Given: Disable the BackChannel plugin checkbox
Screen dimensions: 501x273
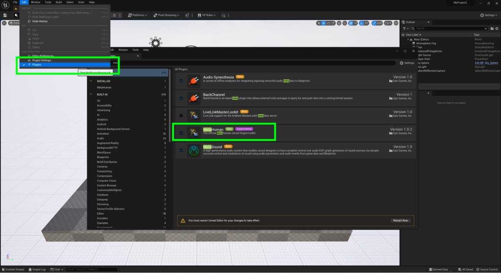Looking at the screenshot, I should (x=181, y=98).
